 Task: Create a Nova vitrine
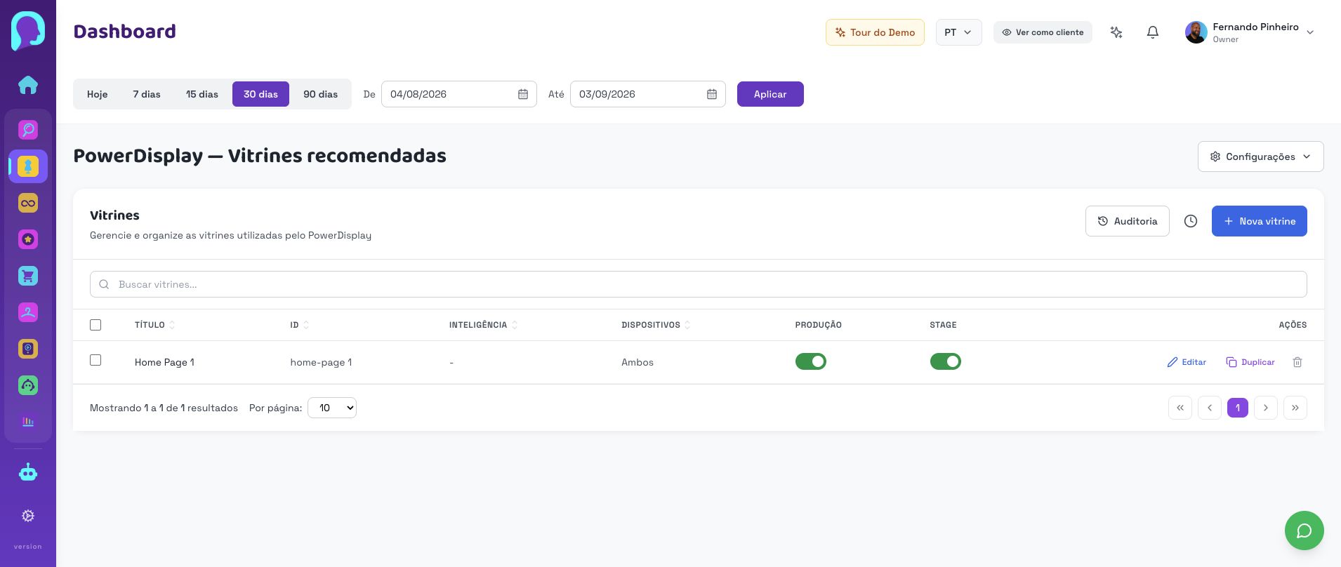[1260, 221]
